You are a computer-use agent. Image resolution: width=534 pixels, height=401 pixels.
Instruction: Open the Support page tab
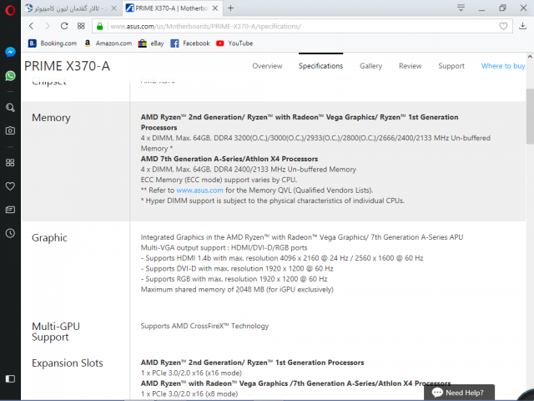point(451,66)
